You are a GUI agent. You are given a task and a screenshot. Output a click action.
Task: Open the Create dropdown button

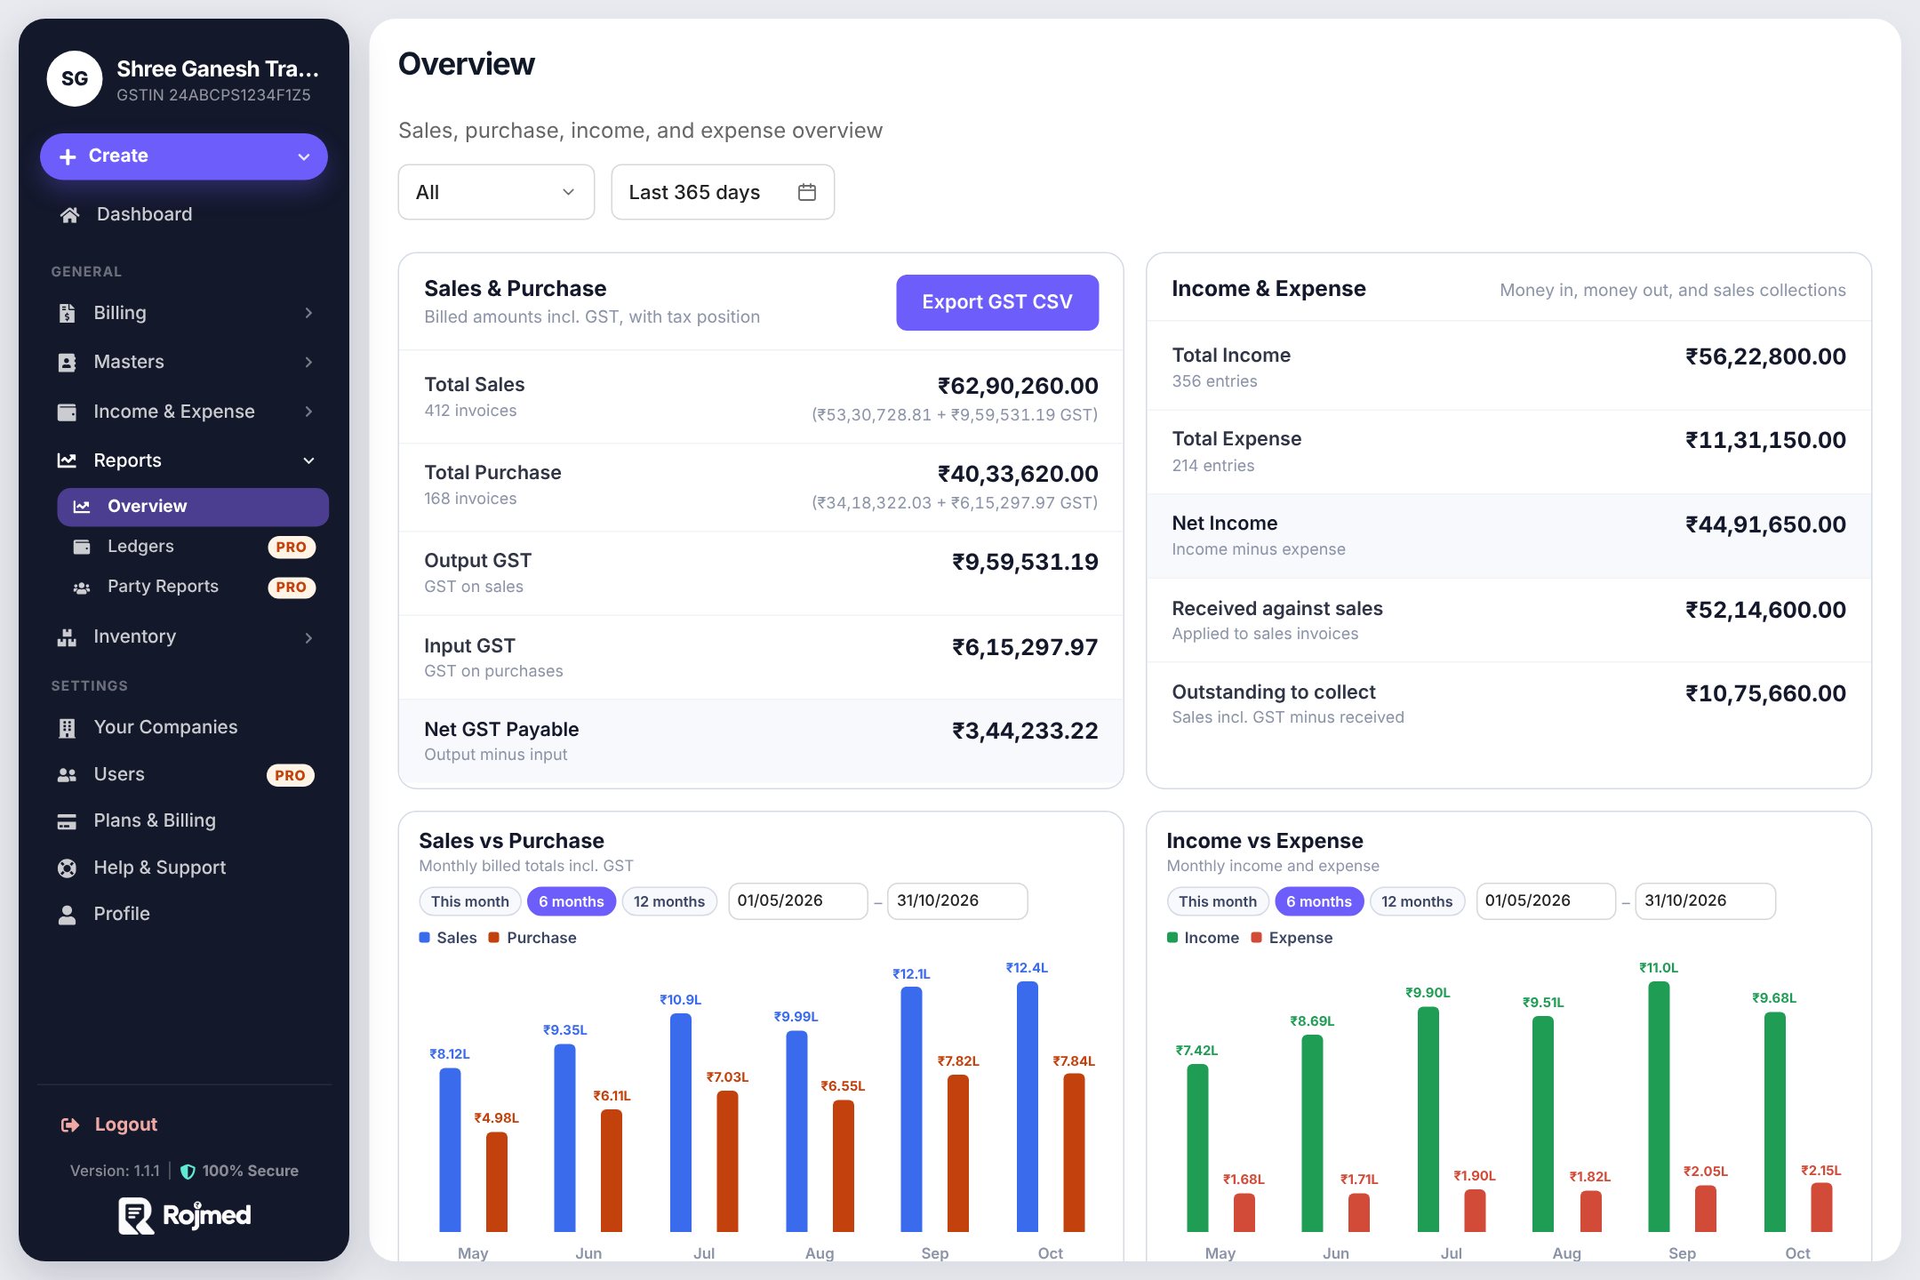tap(184, 156)
